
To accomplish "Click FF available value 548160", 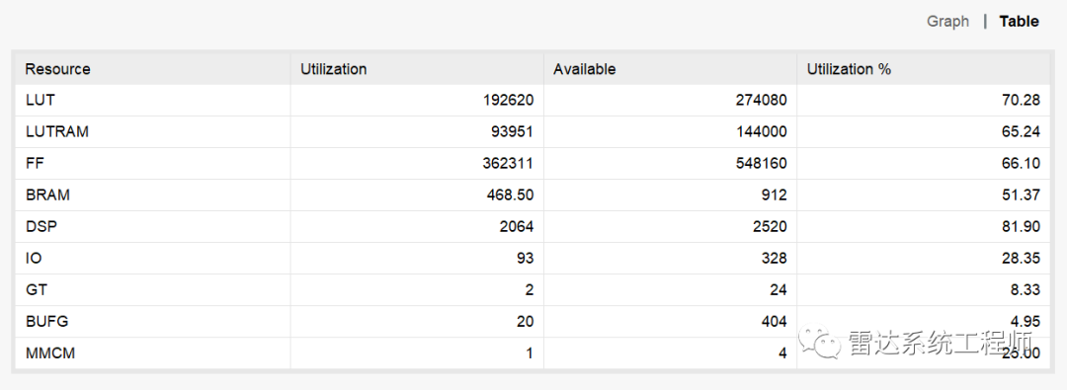I will [x=760, y=163].
